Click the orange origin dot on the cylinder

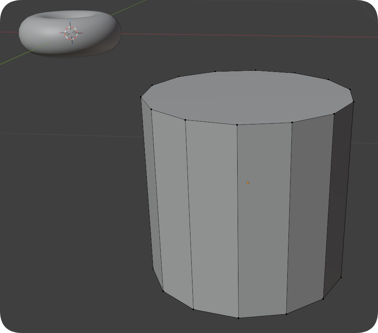pyautogui.click(x=248, y=183)
